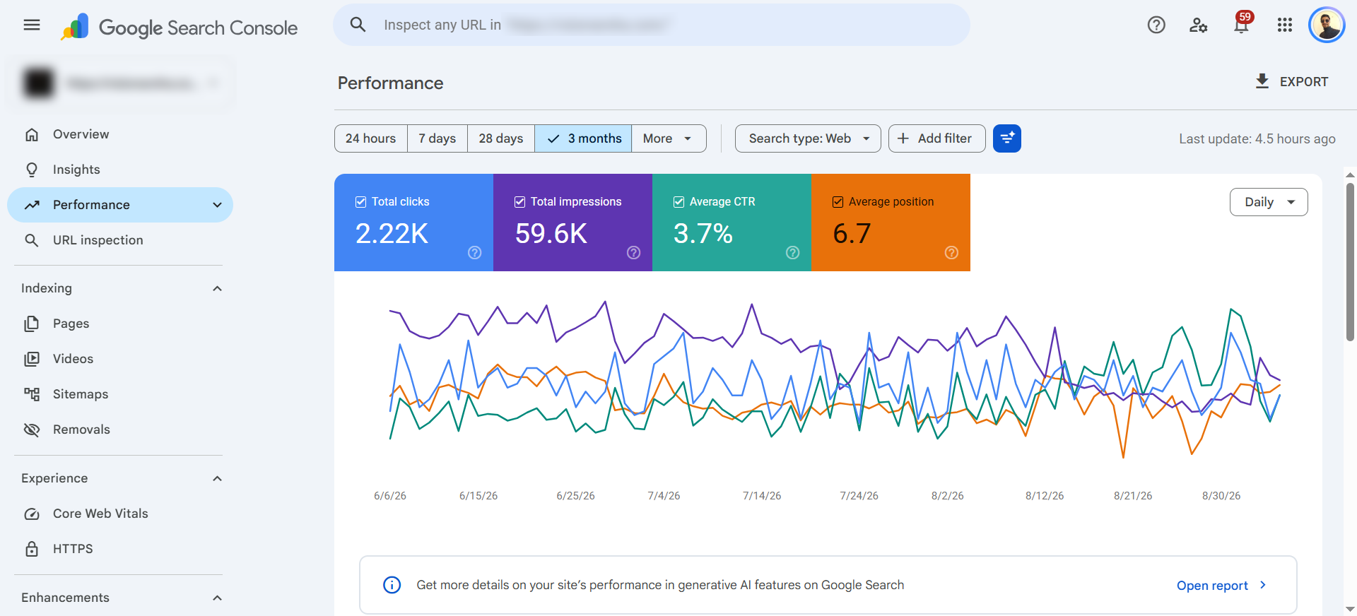Open the Daily granularity dropdown

click(1269, 202)
